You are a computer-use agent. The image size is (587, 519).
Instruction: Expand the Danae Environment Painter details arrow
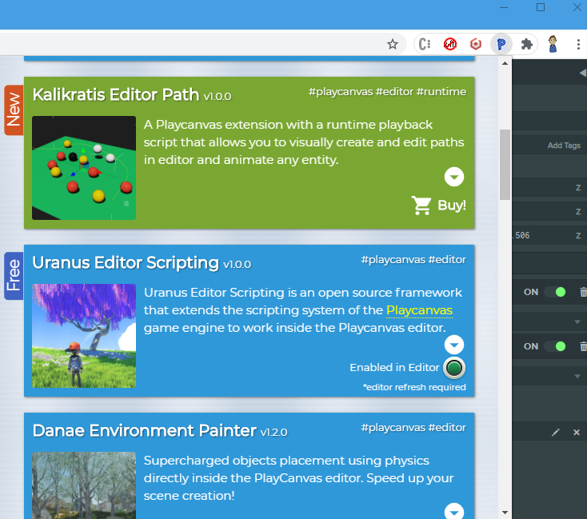tap(454, 512)
